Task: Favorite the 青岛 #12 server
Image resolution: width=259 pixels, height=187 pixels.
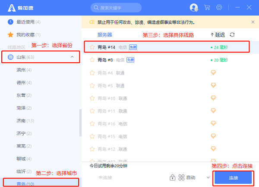Action: [92, 149]
